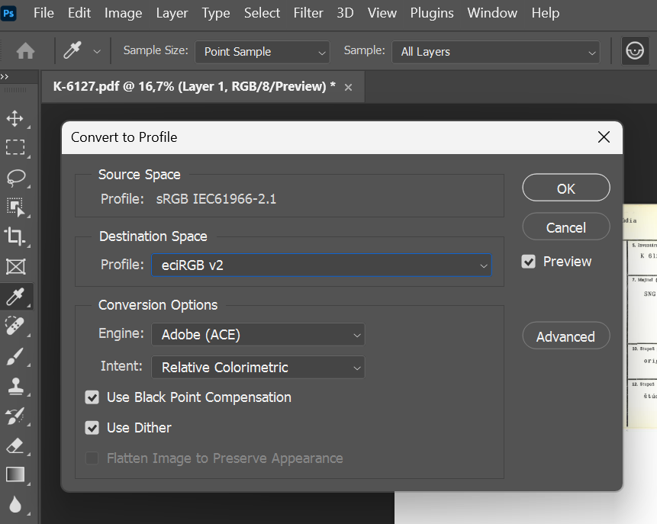The width and height of the screenshot is (657, 524).
Task: Open the Sample All Layers dropdown
Action: pos(496,52)
